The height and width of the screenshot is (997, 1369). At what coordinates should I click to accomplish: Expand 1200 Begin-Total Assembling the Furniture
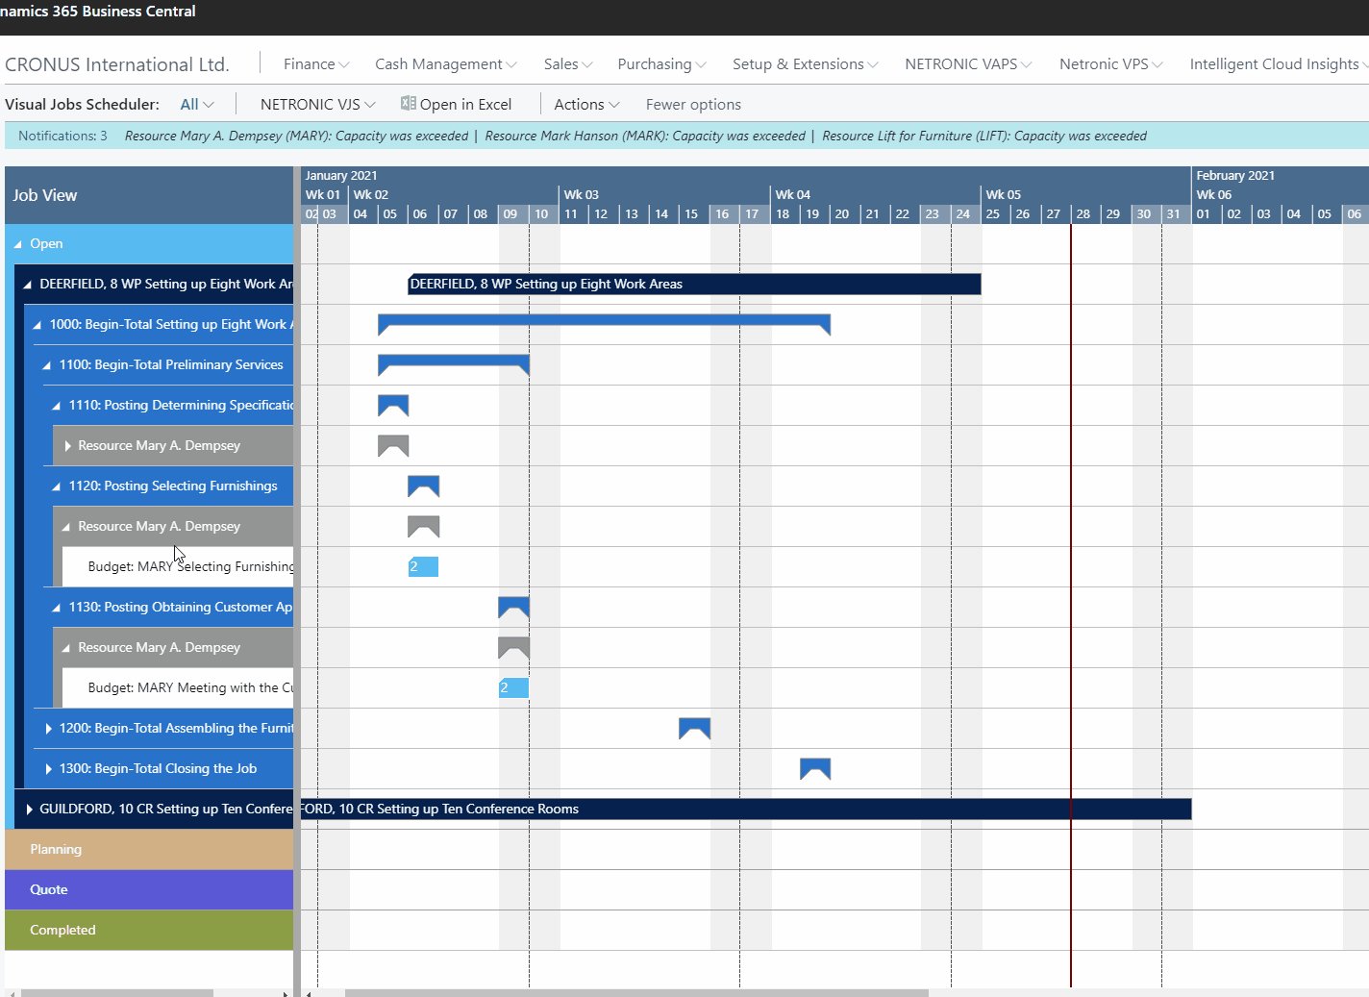48,728
